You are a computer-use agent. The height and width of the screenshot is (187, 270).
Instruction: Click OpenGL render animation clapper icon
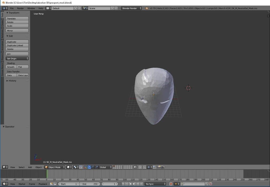click(163, 167)
